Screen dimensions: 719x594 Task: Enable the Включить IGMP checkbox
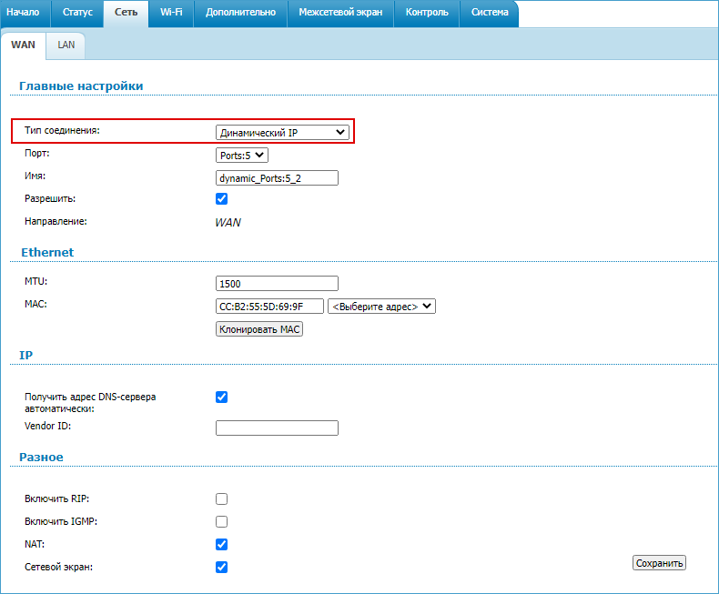pos(221,521)
